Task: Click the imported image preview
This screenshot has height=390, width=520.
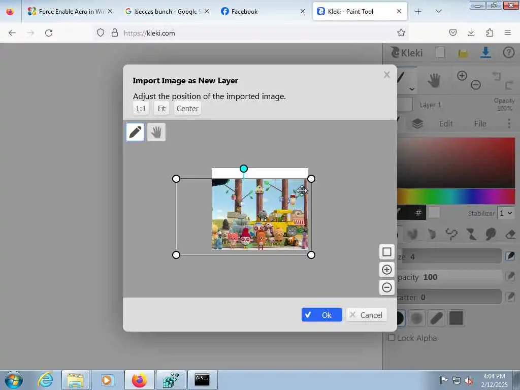Action: click(259, 214)
